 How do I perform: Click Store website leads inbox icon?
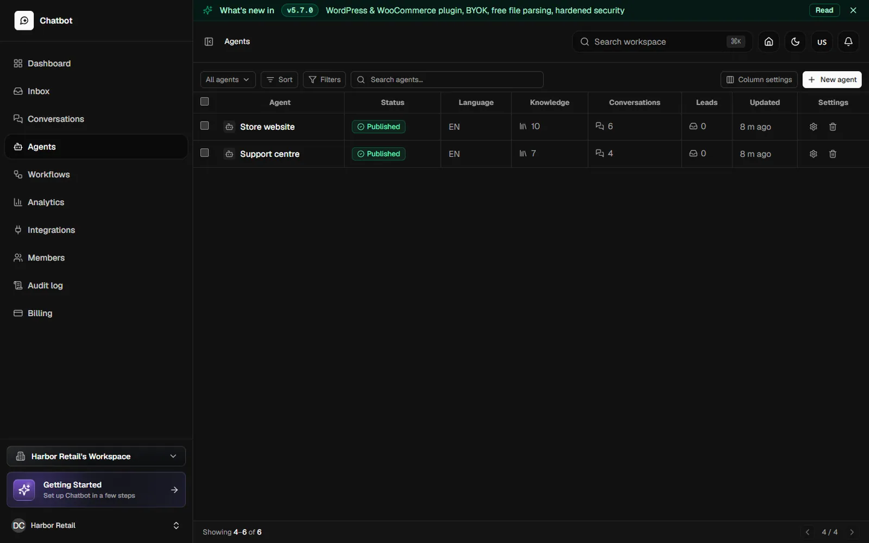[x=693, y=127]
